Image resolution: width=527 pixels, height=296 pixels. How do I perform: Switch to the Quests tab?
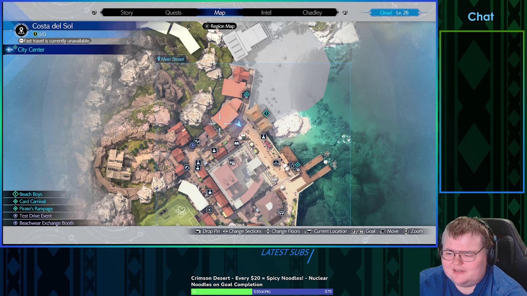coord(173,13)
